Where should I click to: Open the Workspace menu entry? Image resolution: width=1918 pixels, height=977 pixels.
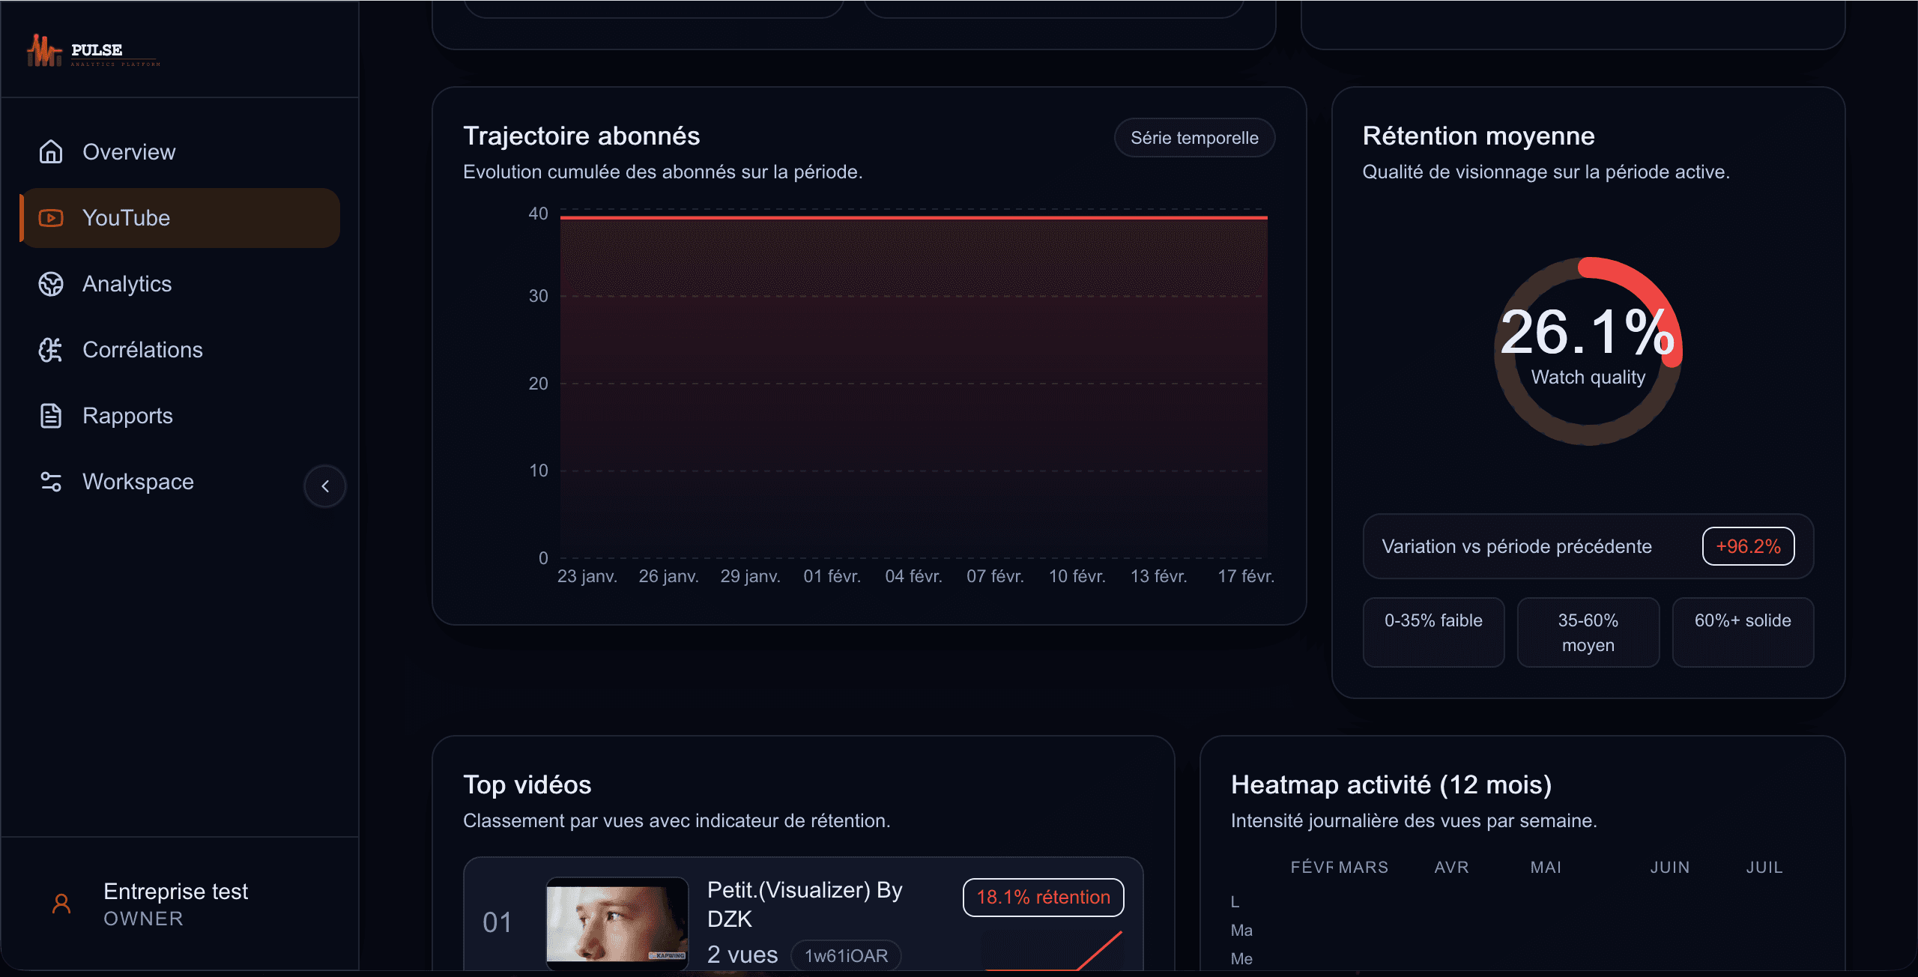click(138, 482)
